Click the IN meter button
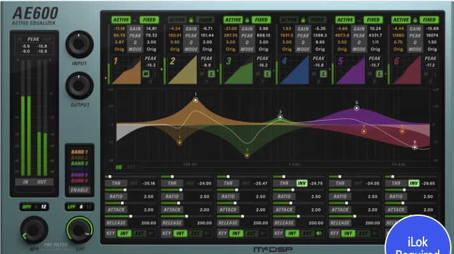This screenshot has width=454, height=254. [25, 182]
